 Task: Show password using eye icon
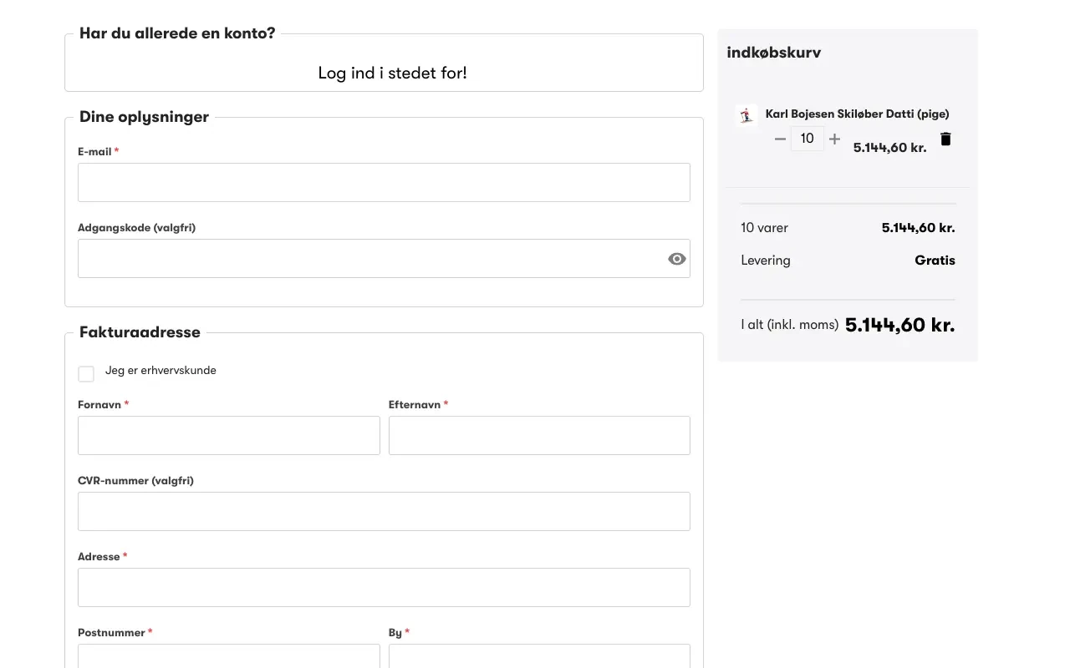coord(676,259)
